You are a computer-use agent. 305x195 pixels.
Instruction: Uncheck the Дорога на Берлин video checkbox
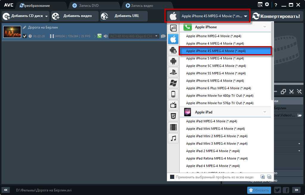click(25, 36)
